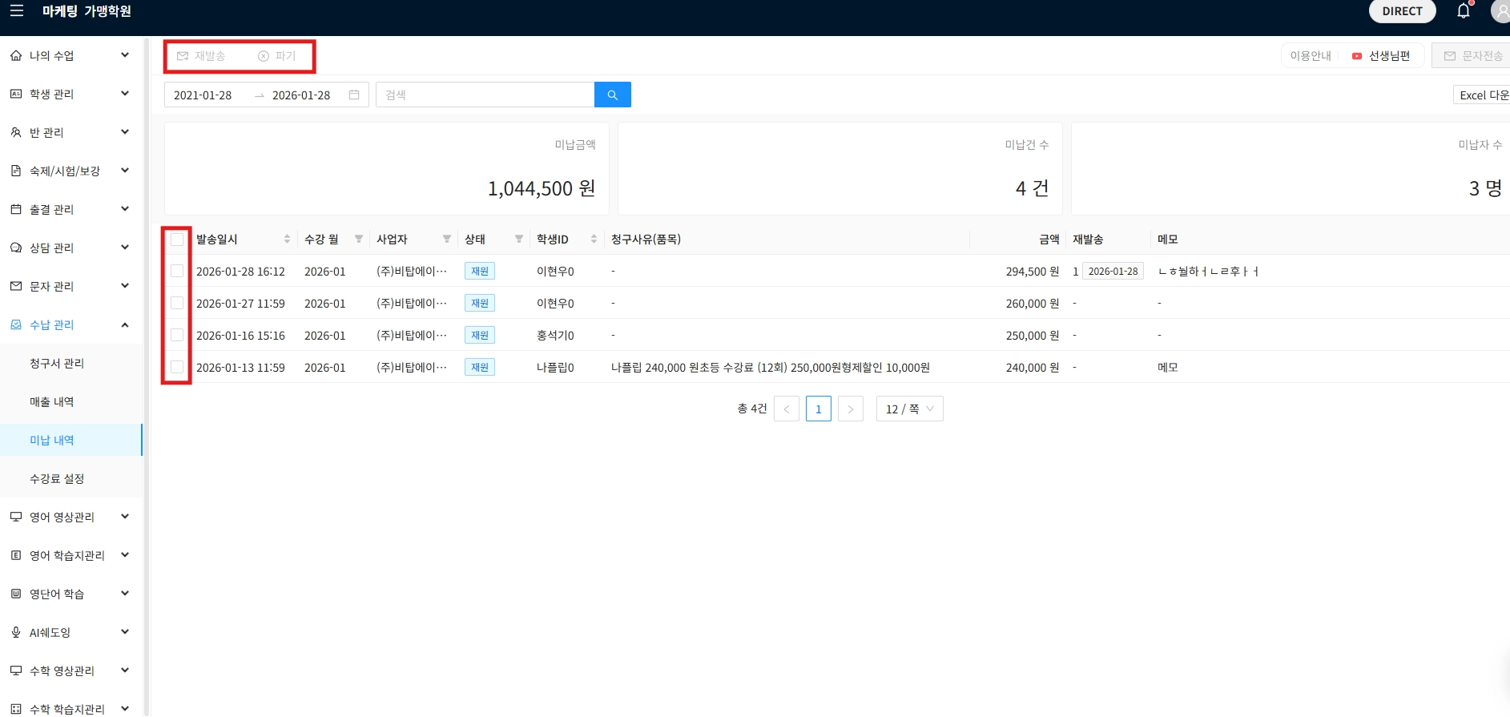Filter the 수강 월 column
The image size is (1510, 717).
coord(359,239)
